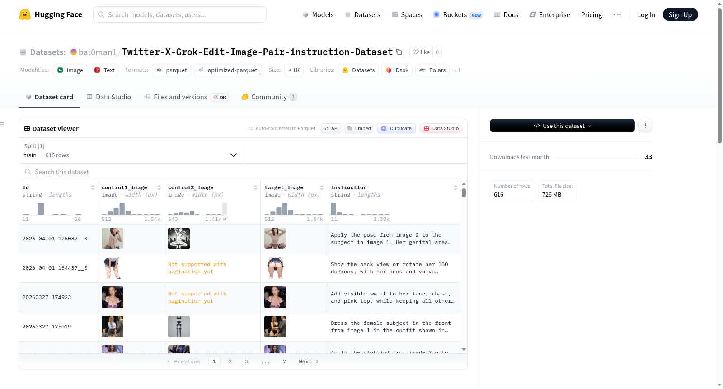
Task: Toggle the left sidebar outline icon
Action: (x=2, y=124)
